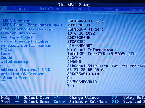Viewport: 145px width, 108px height.
Task: Select installed memory value 4096MB
Action: (x=74, y=62)
